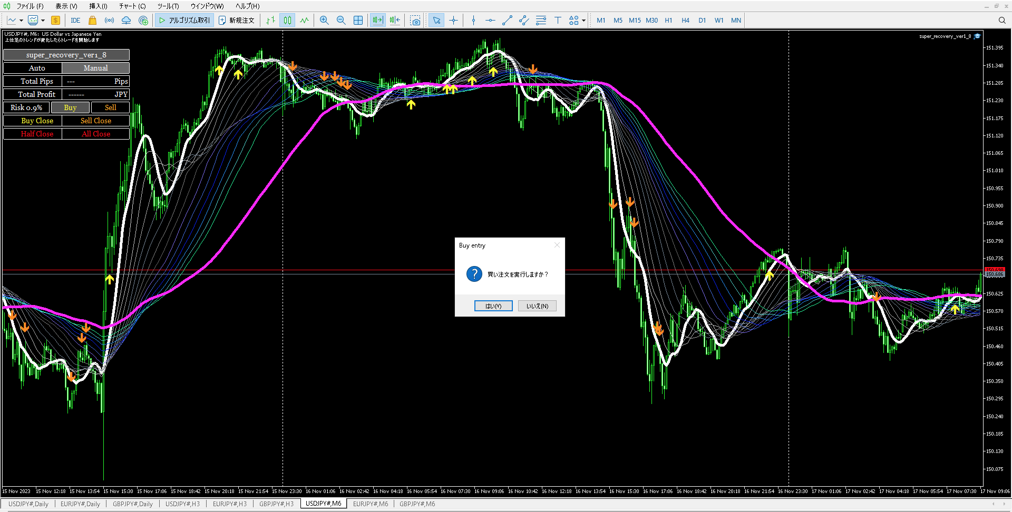Click All Close in EA panel
Viewport: 1012px width, 512px height.
(95, 134)
